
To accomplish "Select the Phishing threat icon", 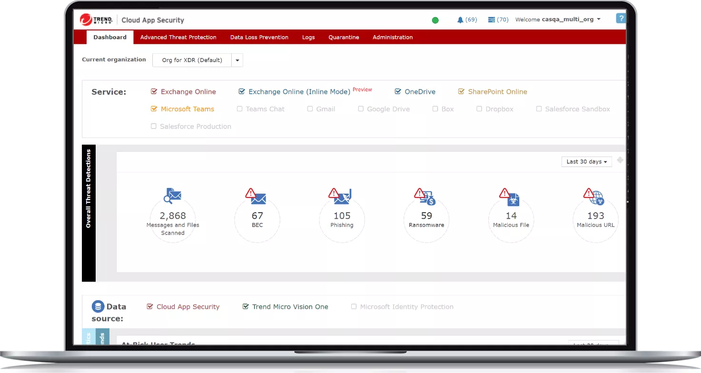I will pyautogui.click(x=341, y=196).
